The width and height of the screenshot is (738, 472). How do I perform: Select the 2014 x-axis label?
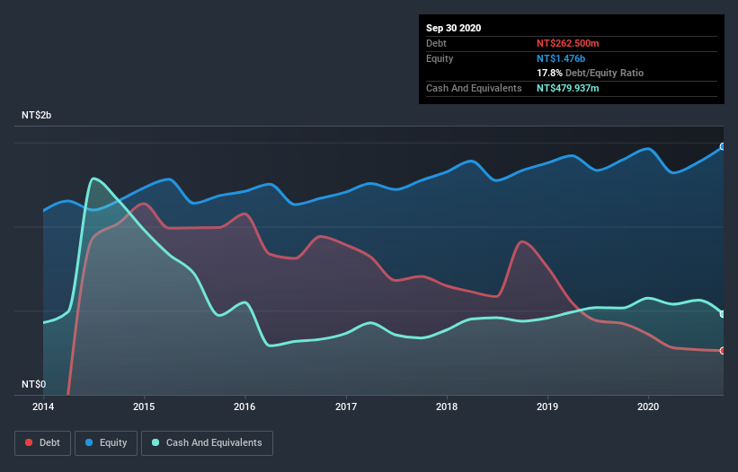click(43, 406)
